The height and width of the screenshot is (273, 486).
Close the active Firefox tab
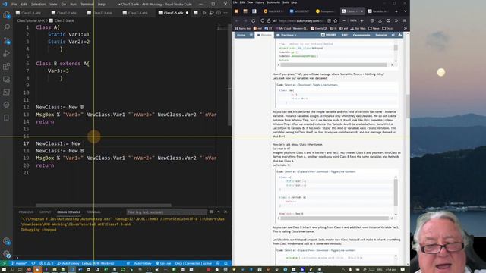(361, 11)
